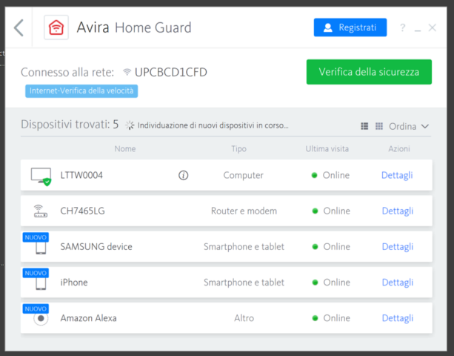454x356 pixels.
Task: Click the Avira Home Guard logo icon
Action: click(56, 27)
